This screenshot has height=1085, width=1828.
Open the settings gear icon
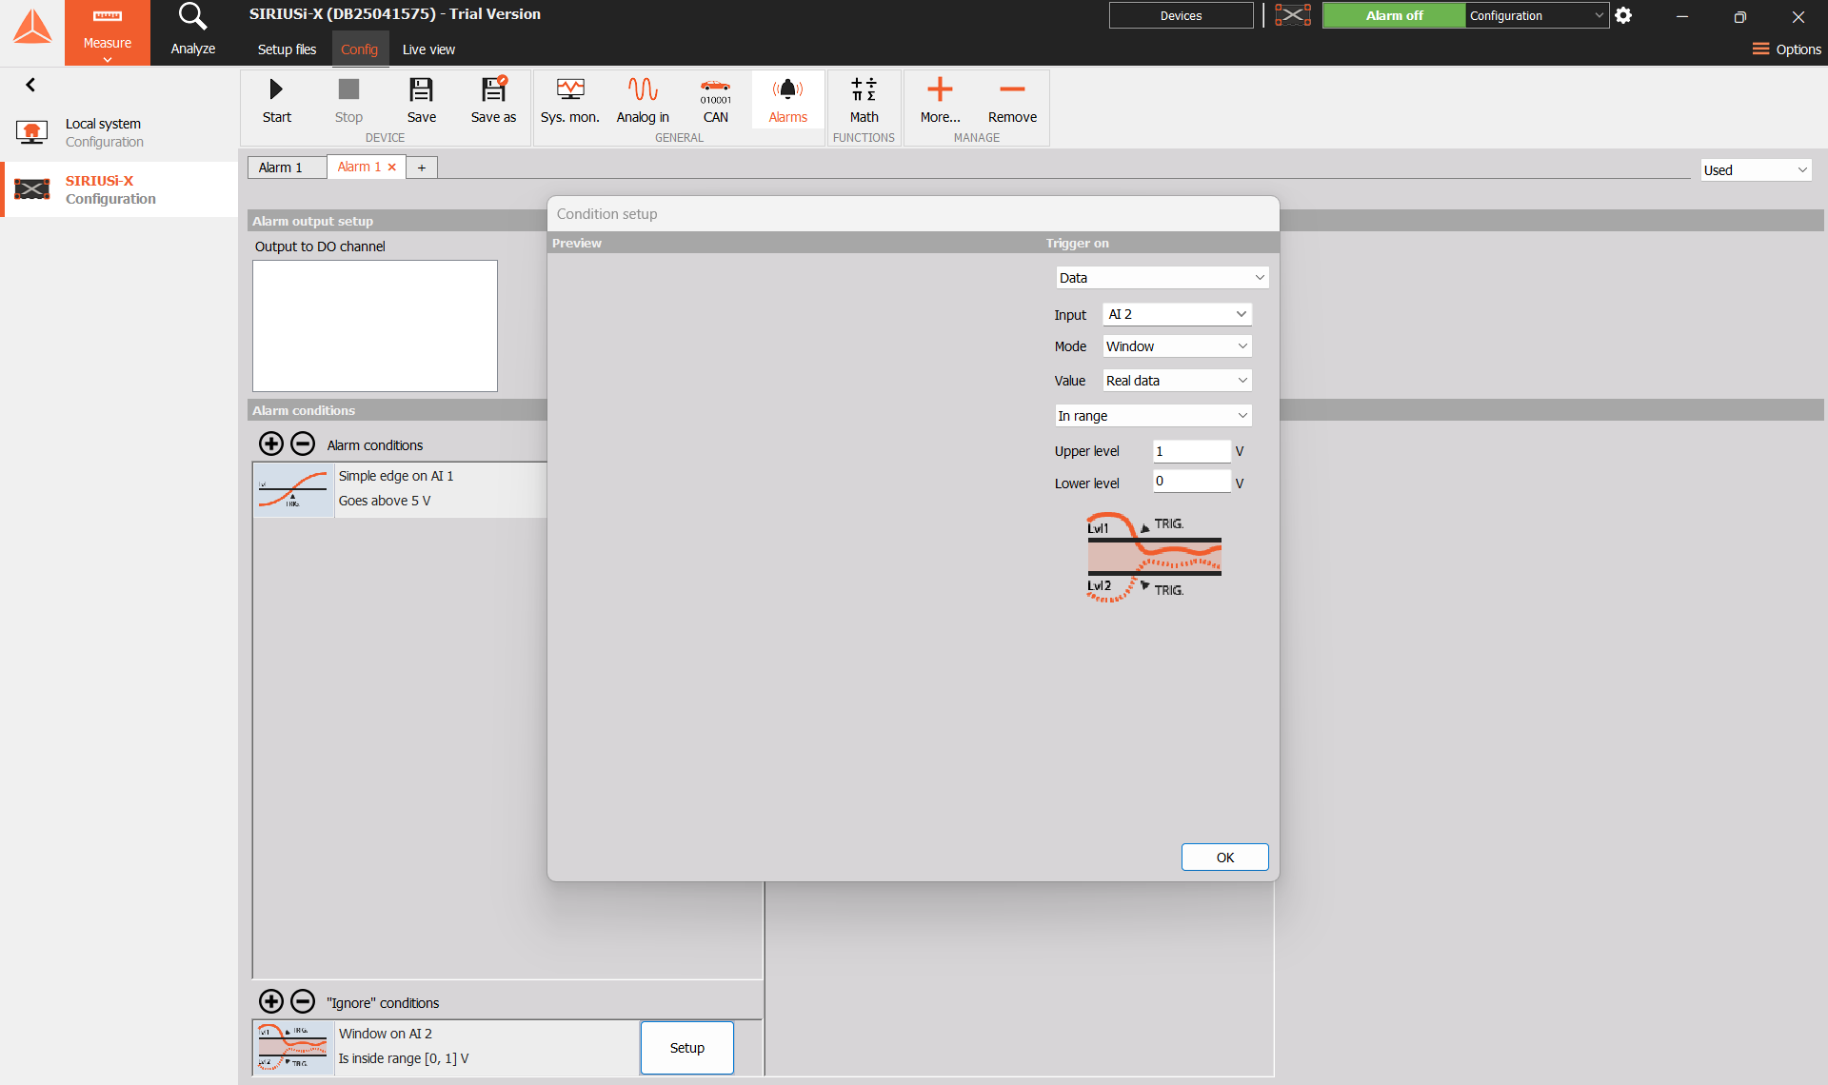click(1623, 15)
